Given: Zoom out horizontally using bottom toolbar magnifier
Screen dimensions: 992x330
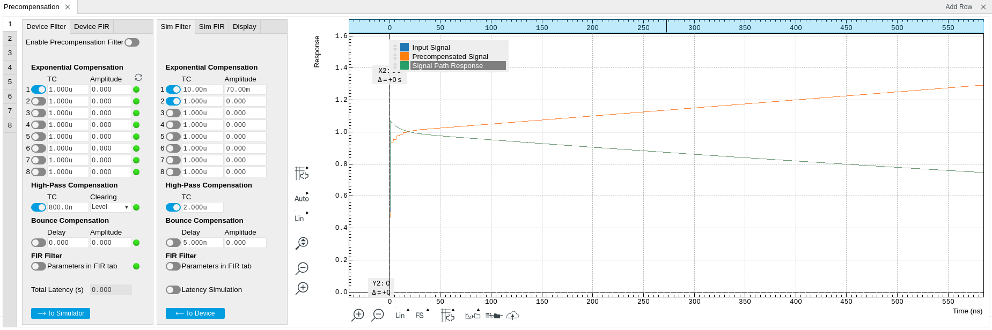Looking at the screenshot, I should pos(378,315).
